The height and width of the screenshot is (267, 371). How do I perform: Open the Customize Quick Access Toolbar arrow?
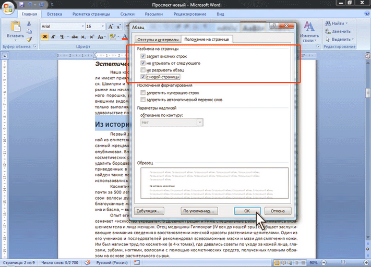52,5
